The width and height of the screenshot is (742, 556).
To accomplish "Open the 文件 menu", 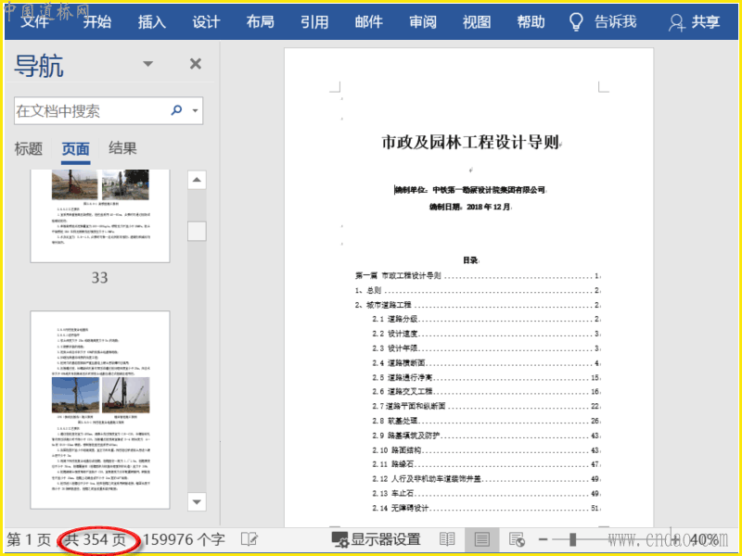I will (34, 21).
